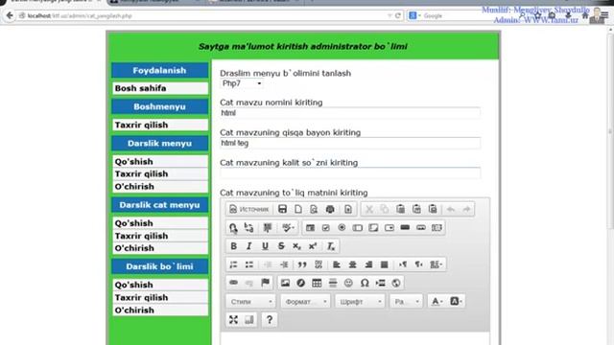Justify text alignment

384,264
